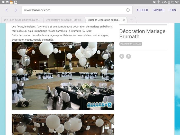
Task: Close the Bullesdr Décoration tab
Action: 124,20
